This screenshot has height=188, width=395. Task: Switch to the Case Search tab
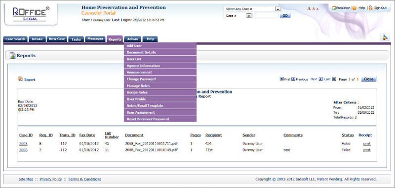coord(15,39)
